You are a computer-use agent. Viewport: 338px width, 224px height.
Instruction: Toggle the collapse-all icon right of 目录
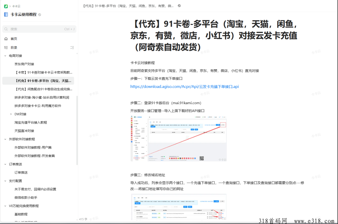(x=72, y=48)
